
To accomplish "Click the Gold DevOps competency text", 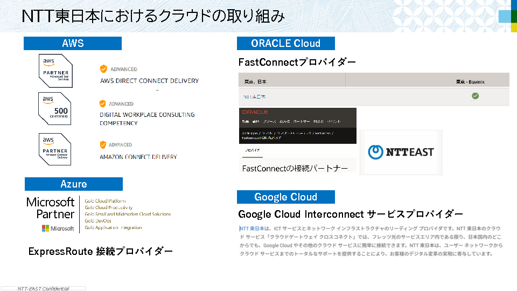I will pos(98,221).
